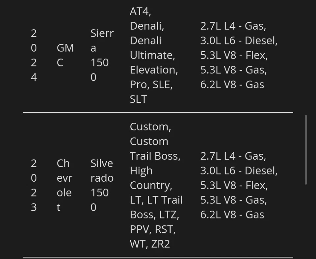Click the AT4 trim text

pos(140,12)
